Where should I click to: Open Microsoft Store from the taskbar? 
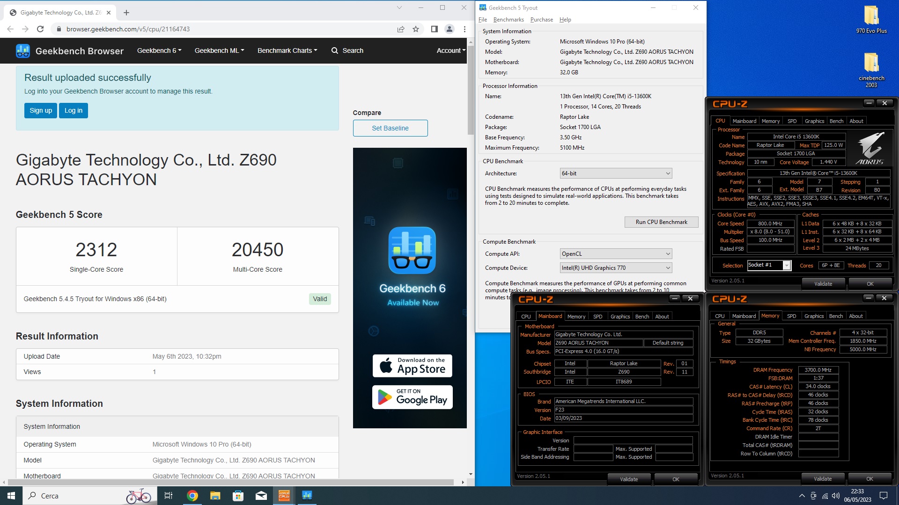pos(238,496)
